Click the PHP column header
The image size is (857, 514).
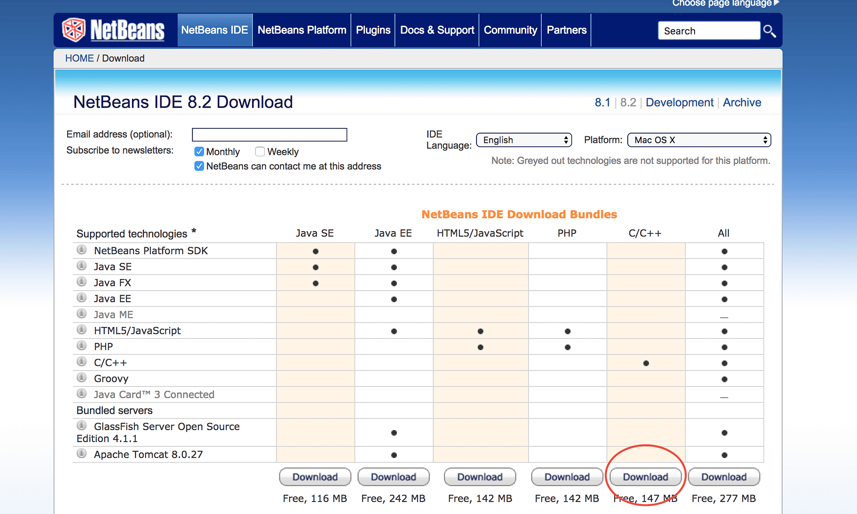pyautogui.click(x=567, y=233)
